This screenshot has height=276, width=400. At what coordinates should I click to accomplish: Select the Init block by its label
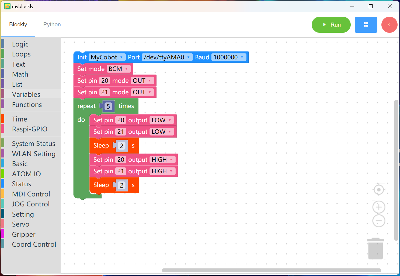coord(82,57)
